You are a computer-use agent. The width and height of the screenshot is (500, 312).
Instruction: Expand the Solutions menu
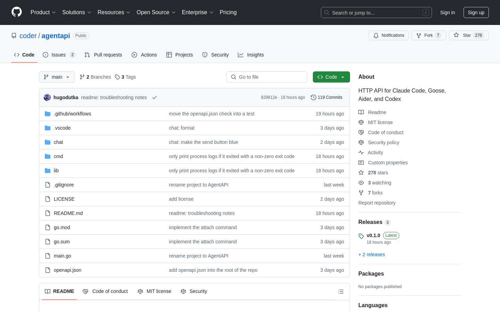(x=77, y=12)
